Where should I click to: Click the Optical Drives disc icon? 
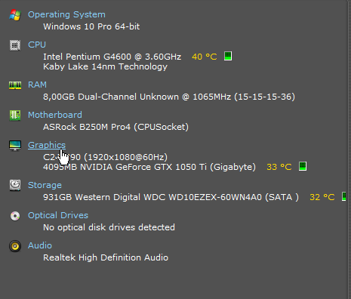tap(15, 216)
